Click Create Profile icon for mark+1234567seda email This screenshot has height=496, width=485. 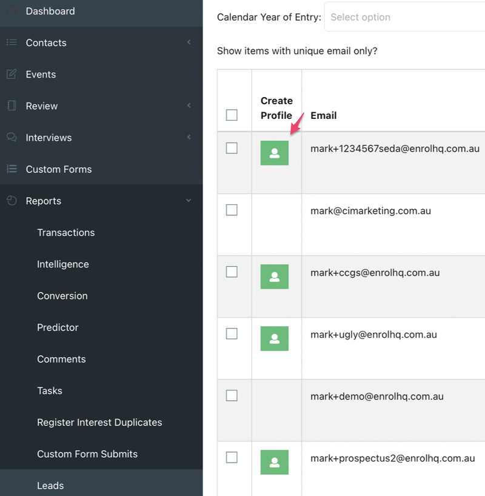[x=274, y=153]
